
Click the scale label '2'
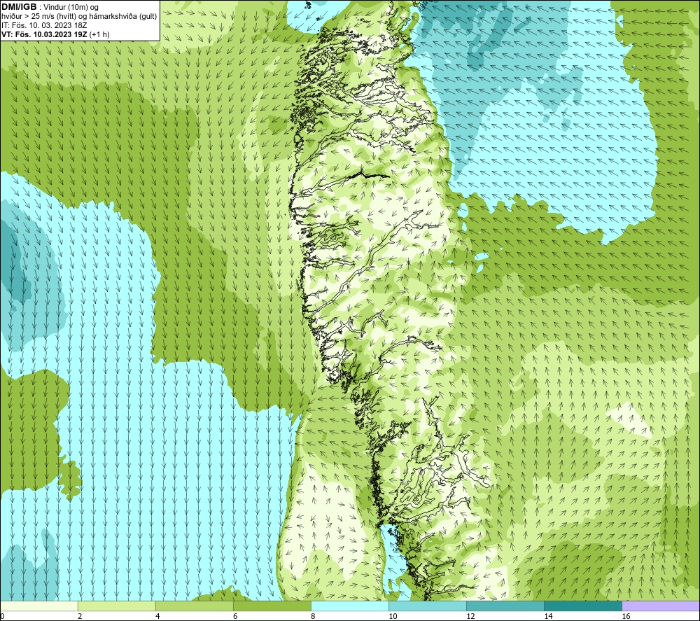click(80, 616)
